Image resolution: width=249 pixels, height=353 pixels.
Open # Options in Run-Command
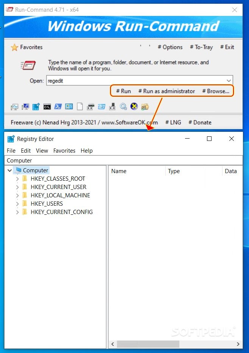(x=170, y=47)
